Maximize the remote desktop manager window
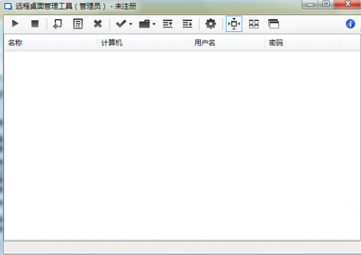 click(x=326, y=4)
